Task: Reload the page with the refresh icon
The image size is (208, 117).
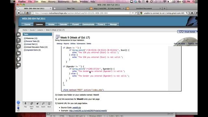Action: point(136,13)
